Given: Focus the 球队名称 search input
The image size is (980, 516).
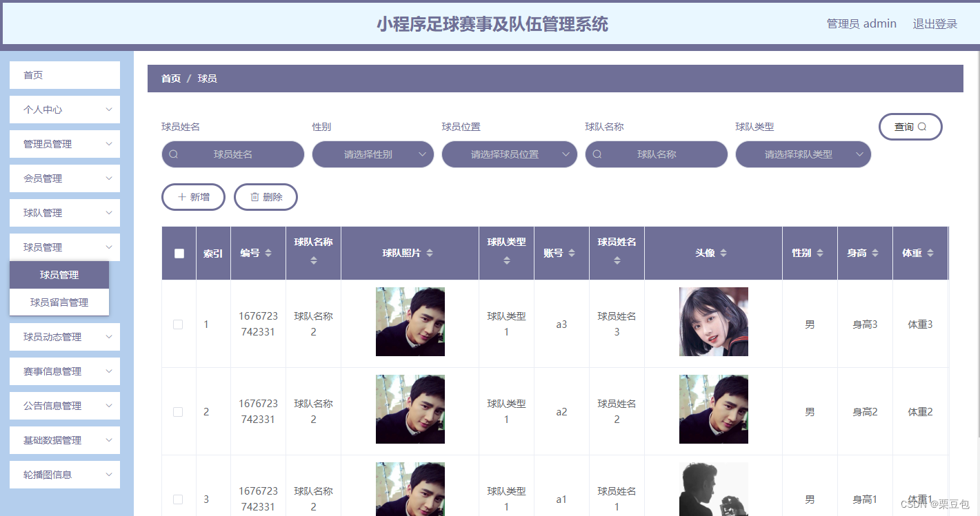Looking at the screenshot, I should point(657,154).
